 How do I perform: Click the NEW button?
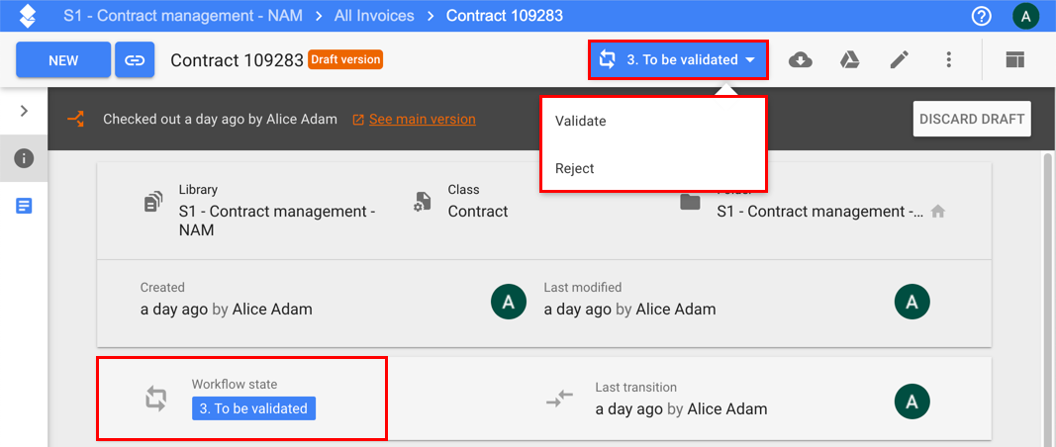coord(62,60)
